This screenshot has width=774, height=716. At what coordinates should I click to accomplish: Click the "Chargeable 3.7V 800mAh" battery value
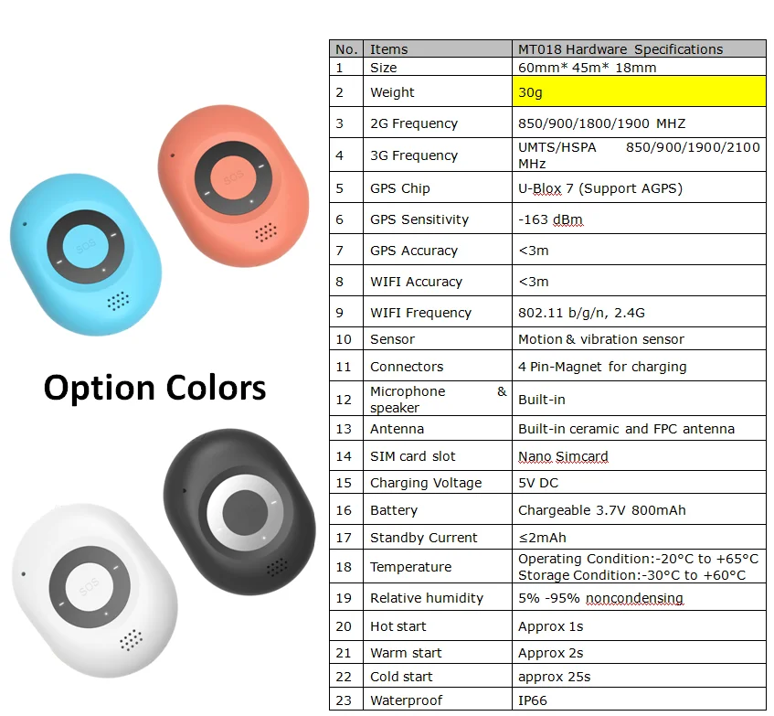click(601, 510)
